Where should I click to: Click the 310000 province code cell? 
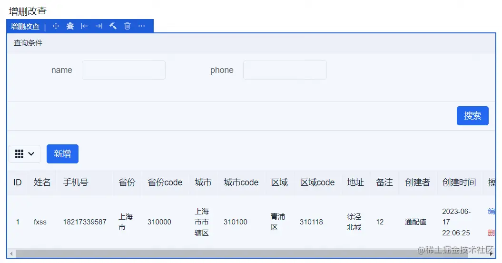[159, 222]
